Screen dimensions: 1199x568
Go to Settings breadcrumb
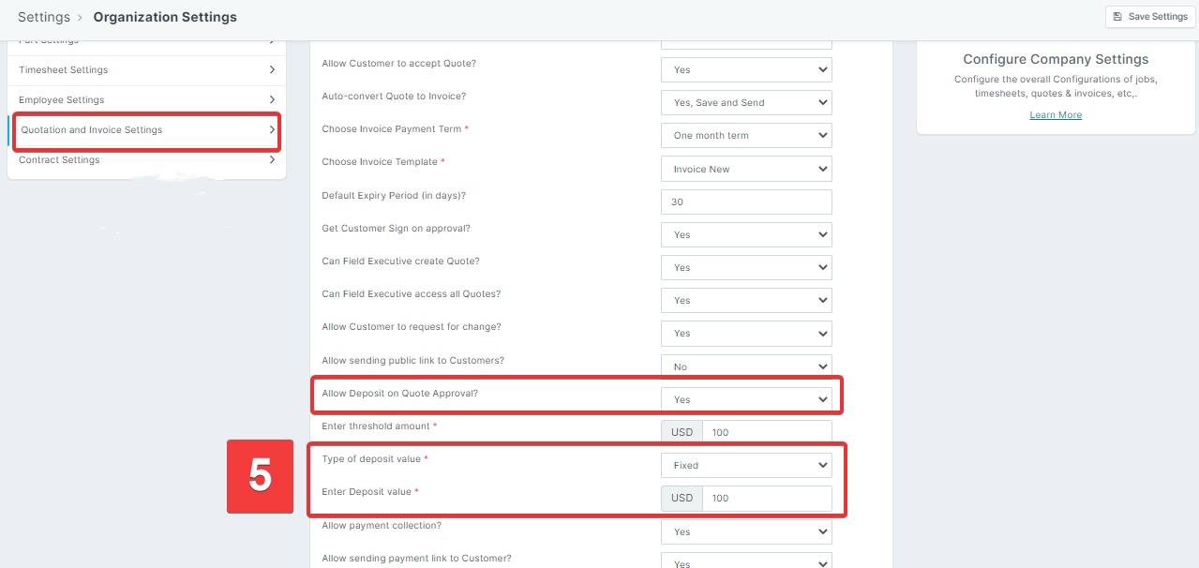pos(43,17)
